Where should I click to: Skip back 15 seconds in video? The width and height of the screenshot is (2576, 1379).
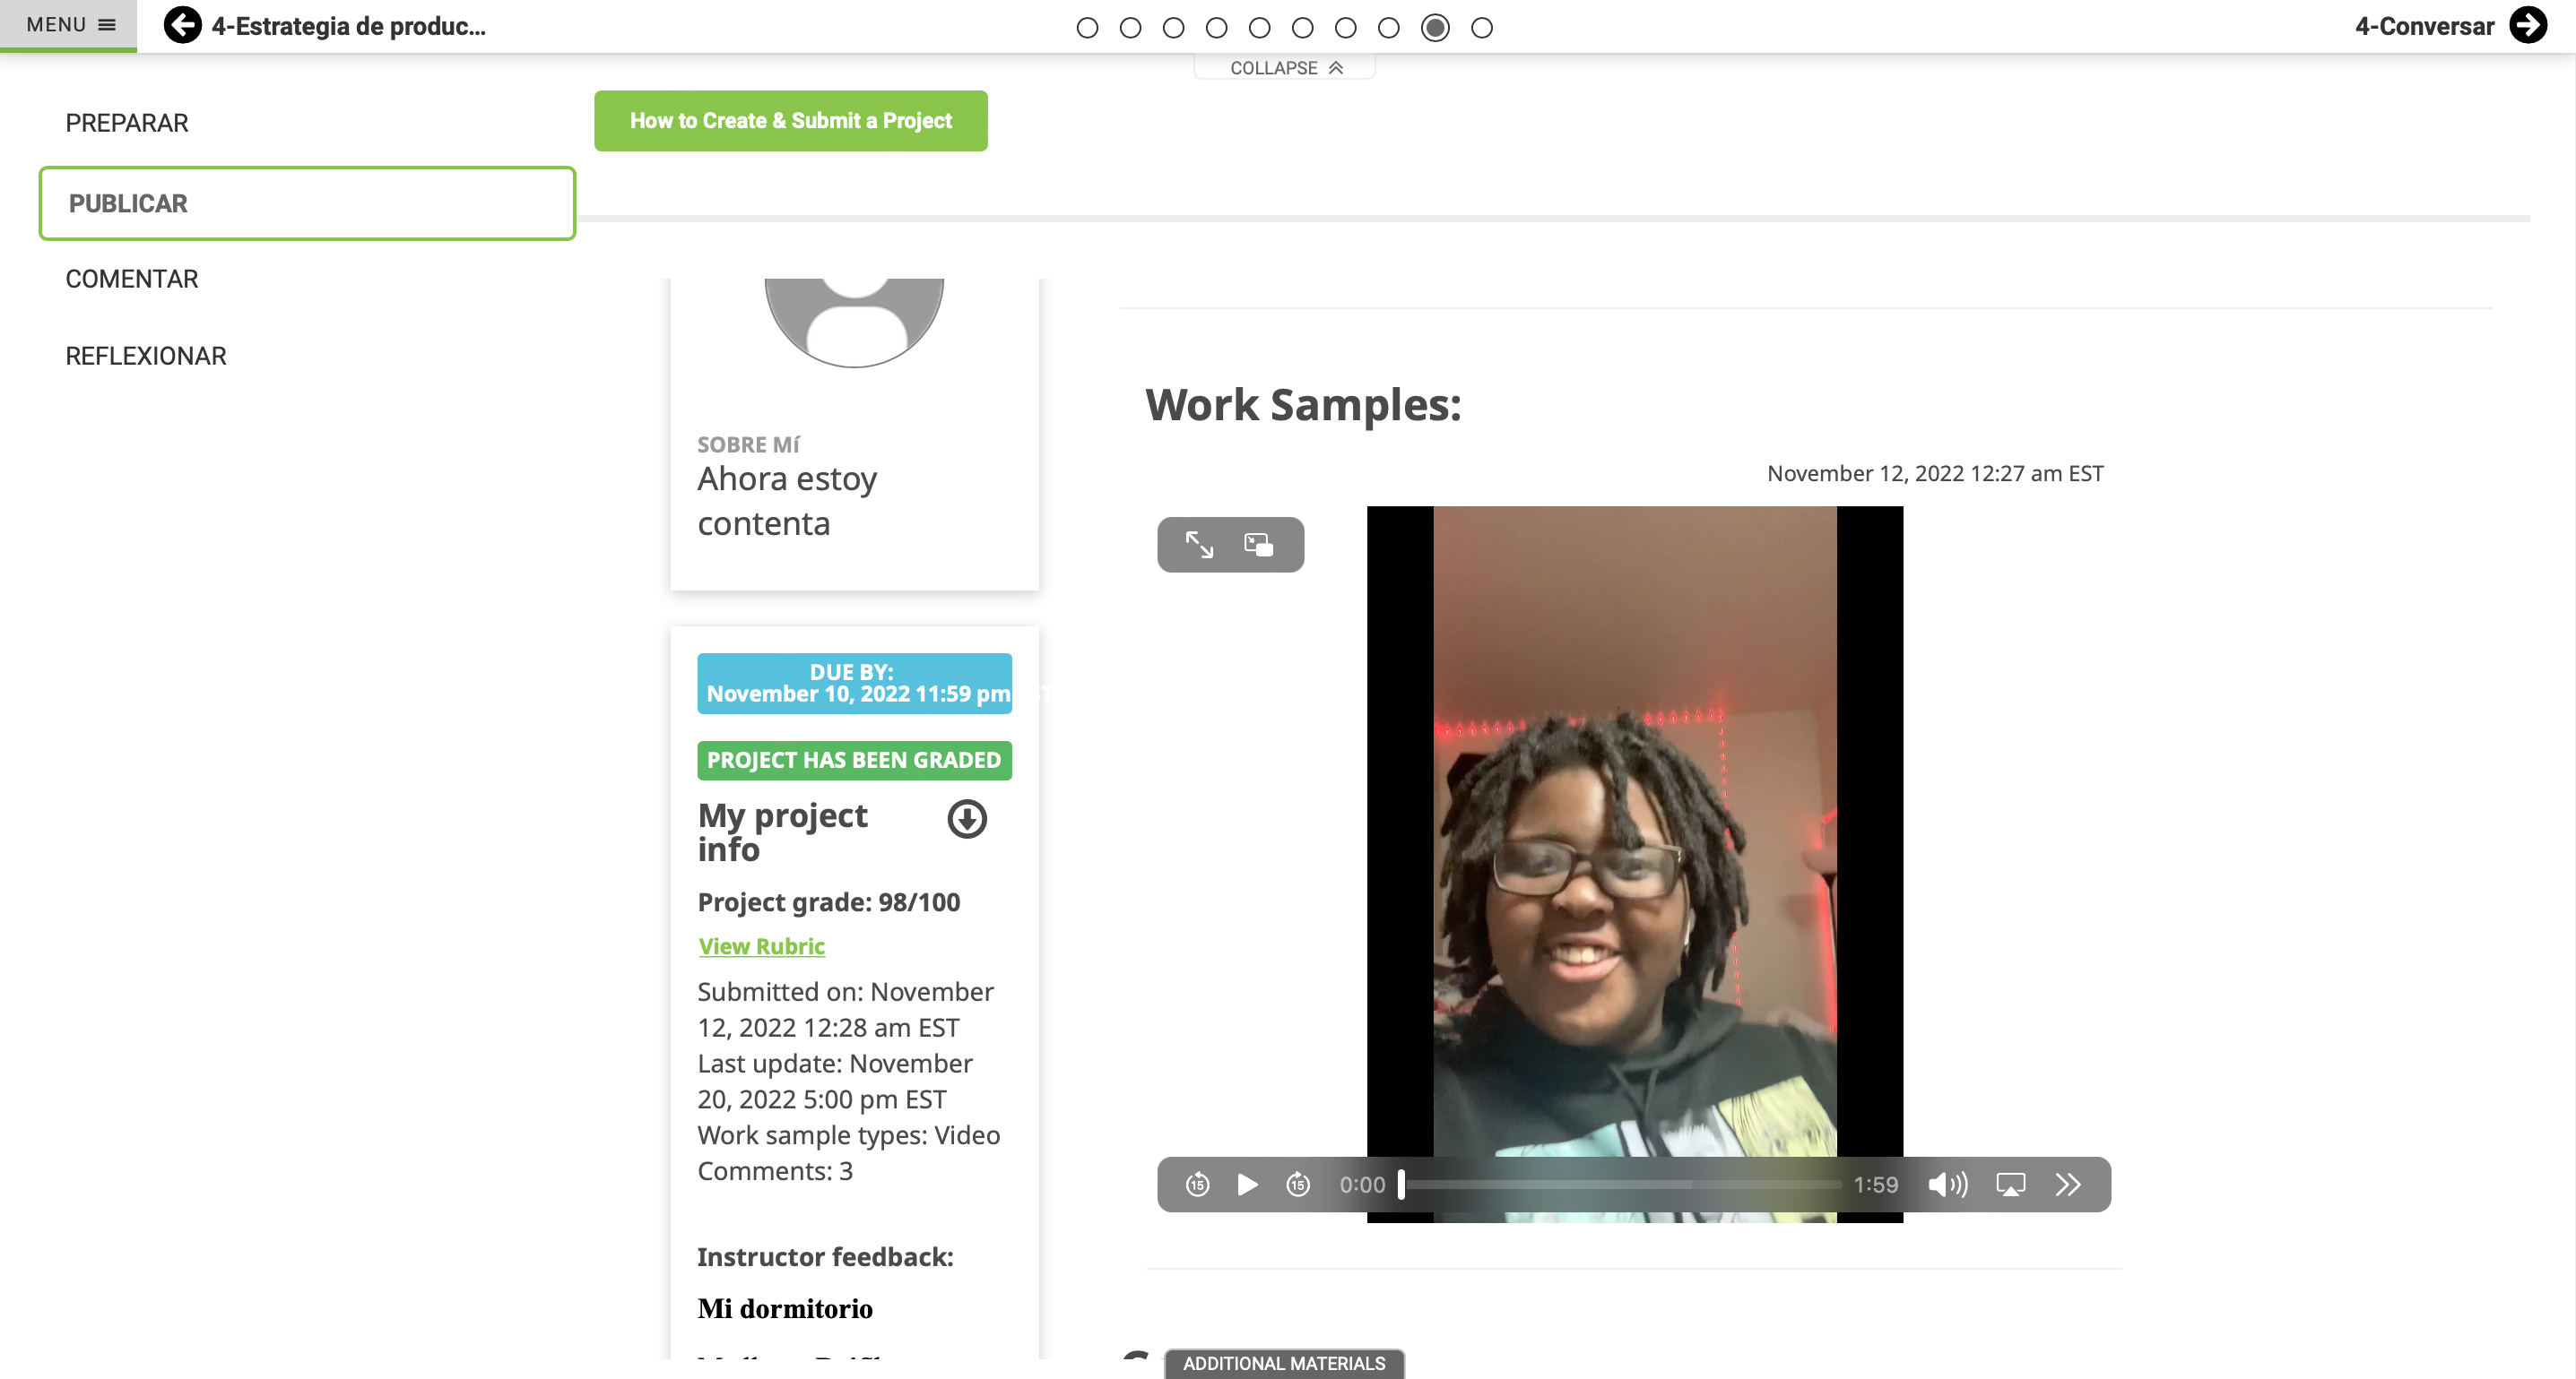pos(1197,1185)
